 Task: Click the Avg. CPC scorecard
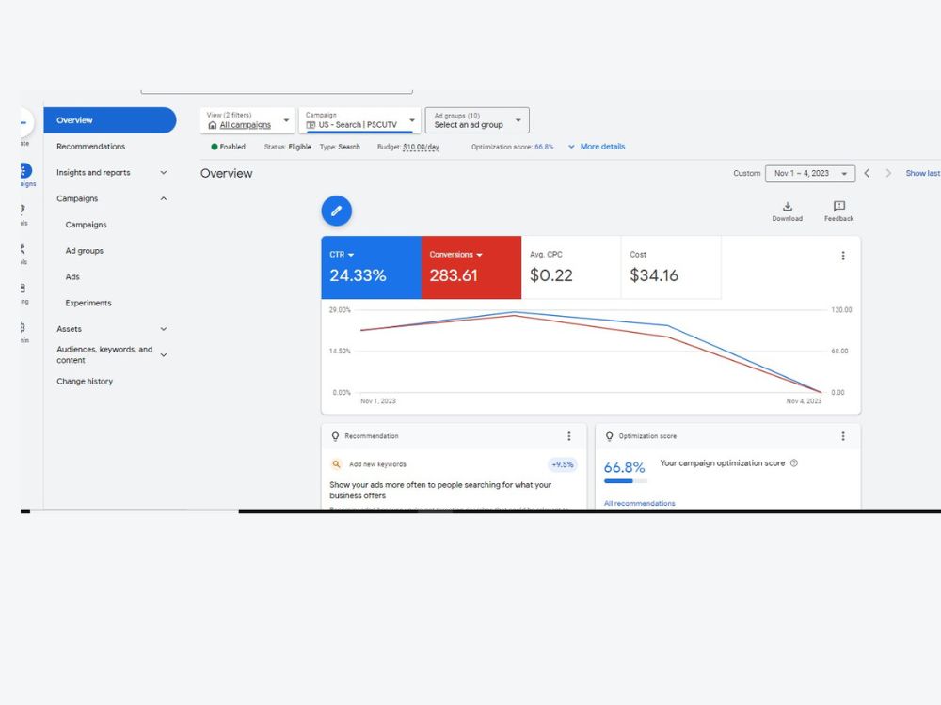click(571, 267)
